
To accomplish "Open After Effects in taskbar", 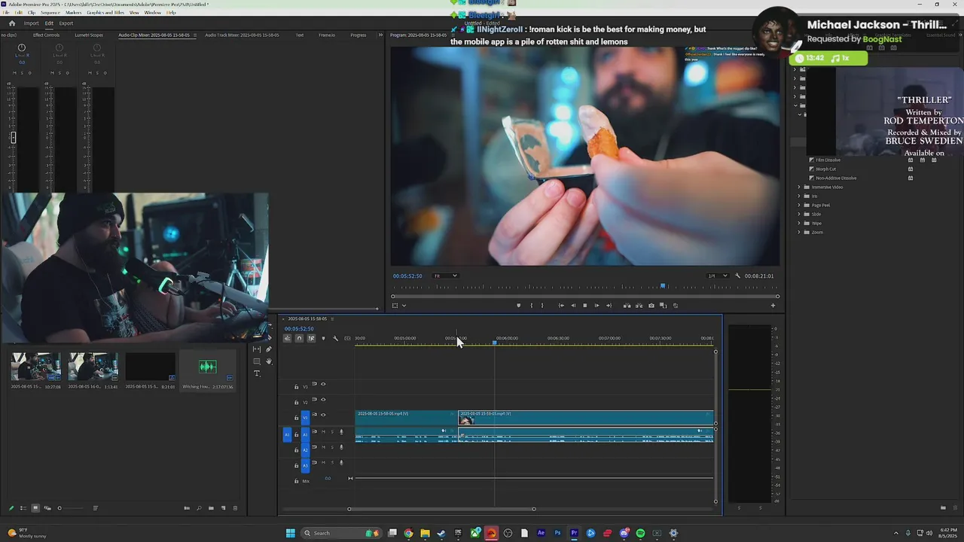I will pyautogui.click(x=541, y=533).
